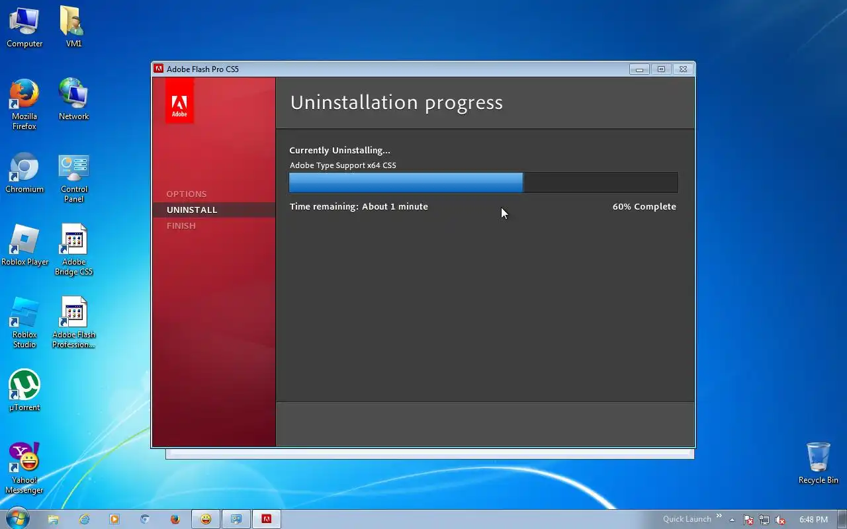Click the 'Uninstallation progress' heading

pos(396,102)
